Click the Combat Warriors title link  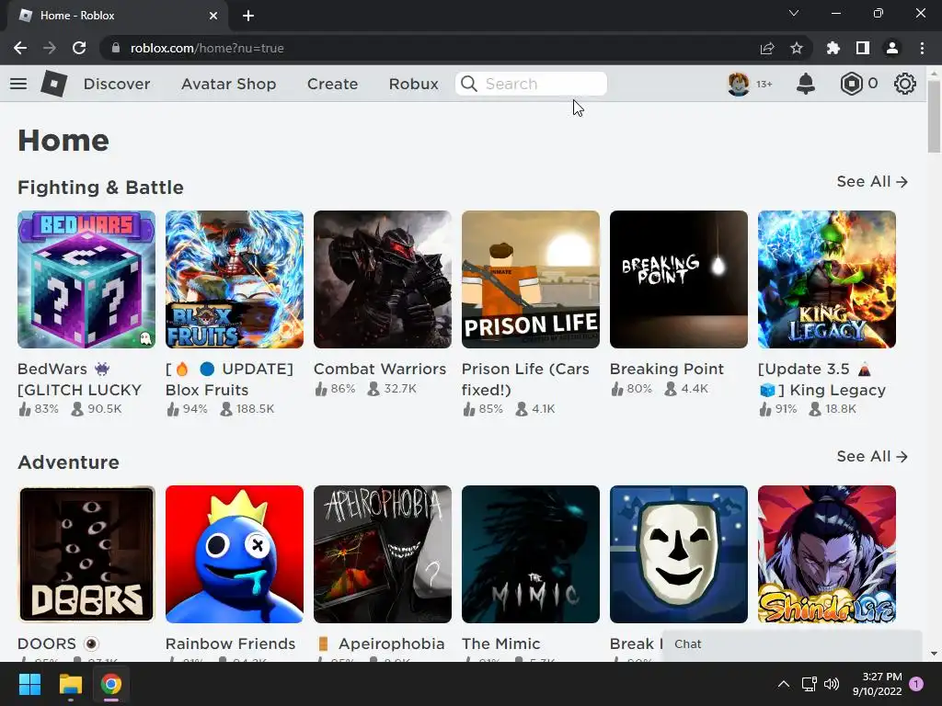click(x=380, y=369)
